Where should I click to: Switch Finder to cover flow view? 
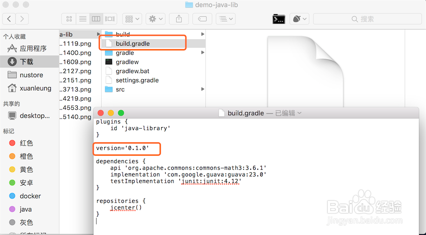click(110, 19)
